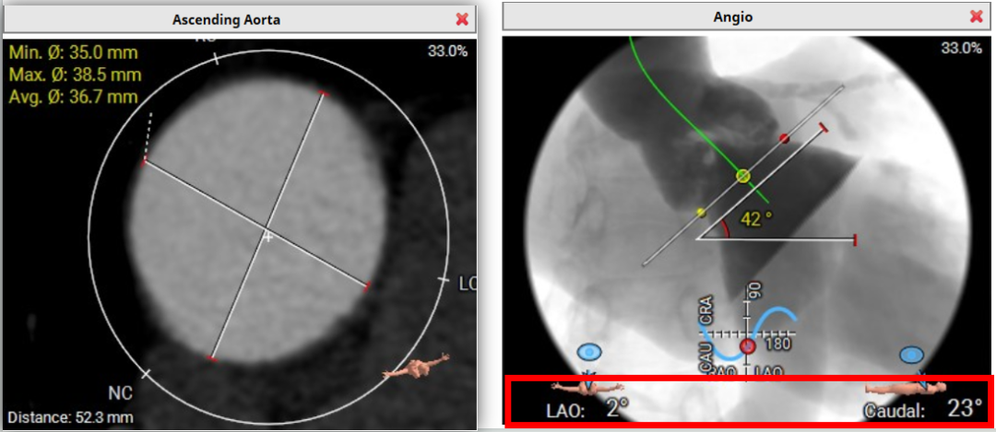
Task: Close the Ascending Aorta panel
Action: click(x=462, y=18)
